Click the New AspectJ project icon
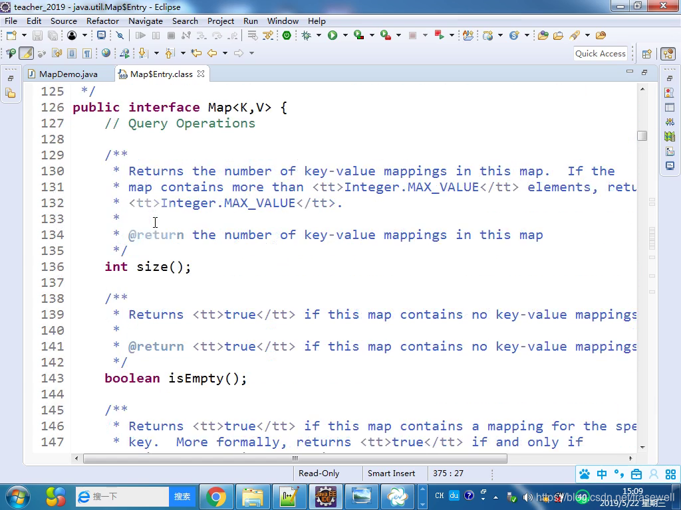 [468, 36]
